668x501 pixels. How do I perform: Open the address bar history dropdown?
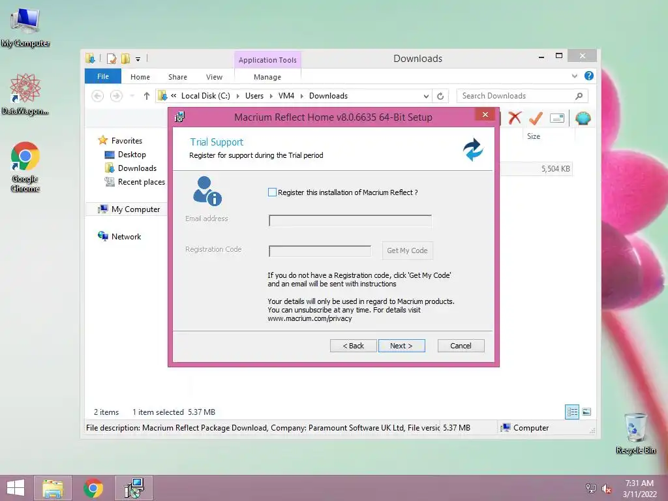coord(426,97)
